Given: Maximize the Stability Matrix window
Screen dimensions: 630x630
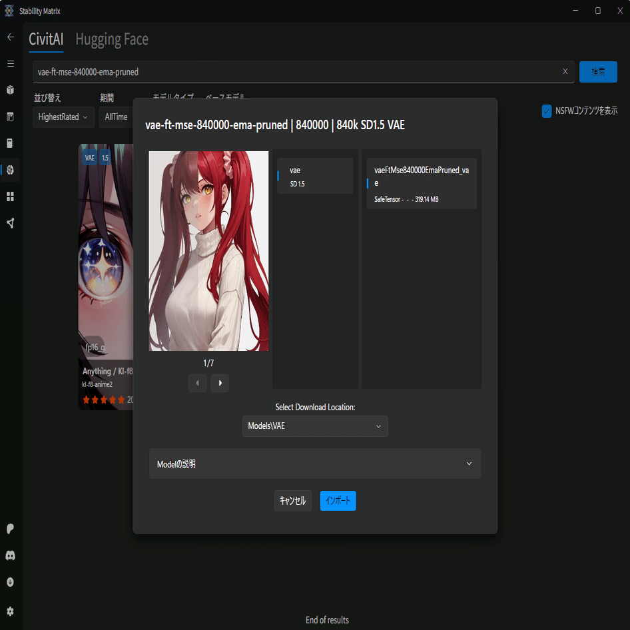Looking at the screenshot, I should [x=598, y=11].
